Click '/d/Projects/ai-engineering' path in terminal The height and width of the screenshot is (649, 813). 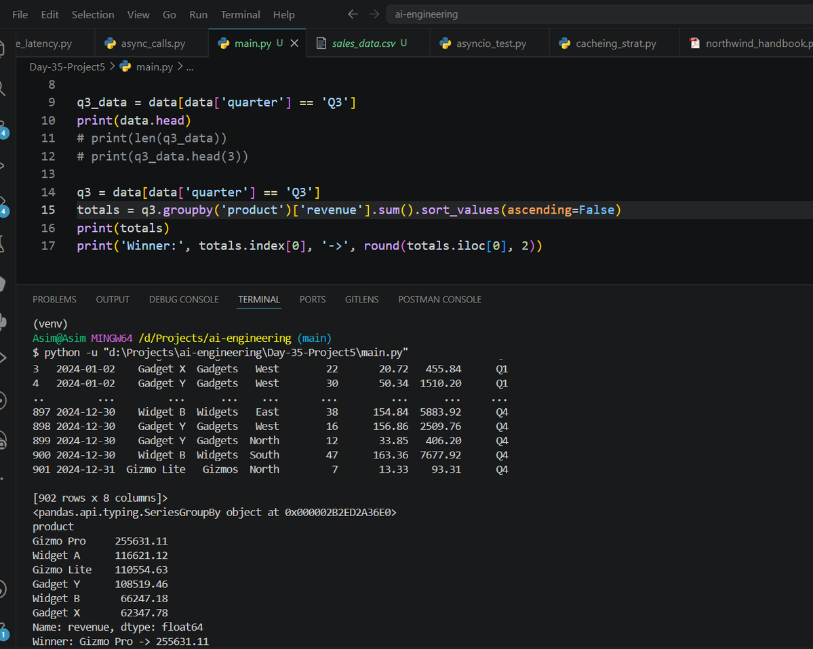215,338
